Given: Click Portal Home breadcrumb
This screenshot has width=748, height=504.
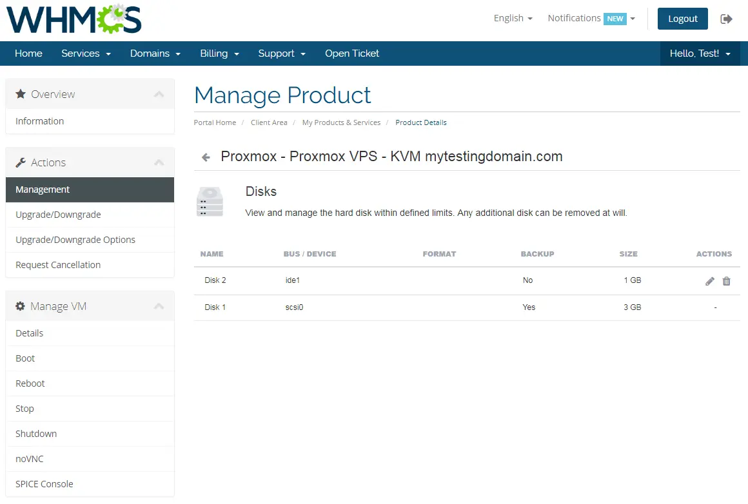Looking at the screenshot, I should point(215,122).
